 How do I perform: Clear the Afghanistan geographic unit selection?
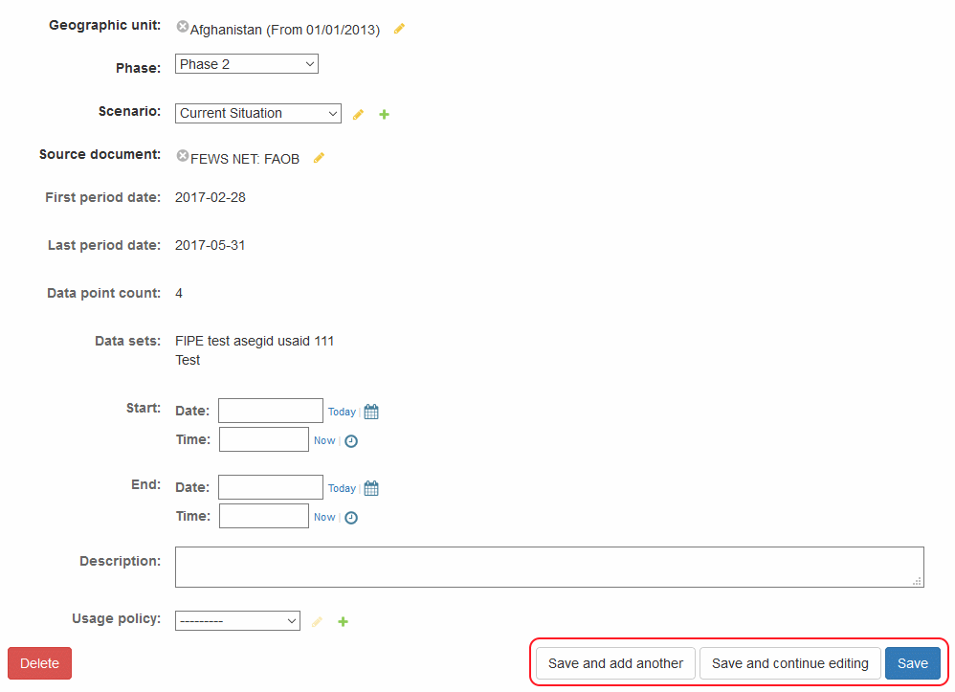click(183, 28)
